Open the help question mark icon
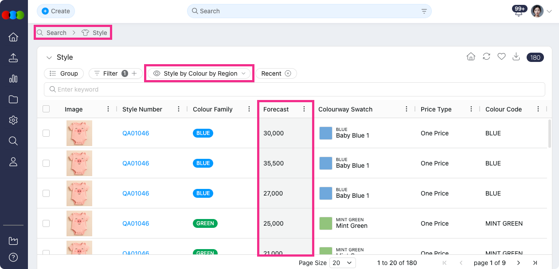This screenshot has height=269, width=559. point(13,257)
